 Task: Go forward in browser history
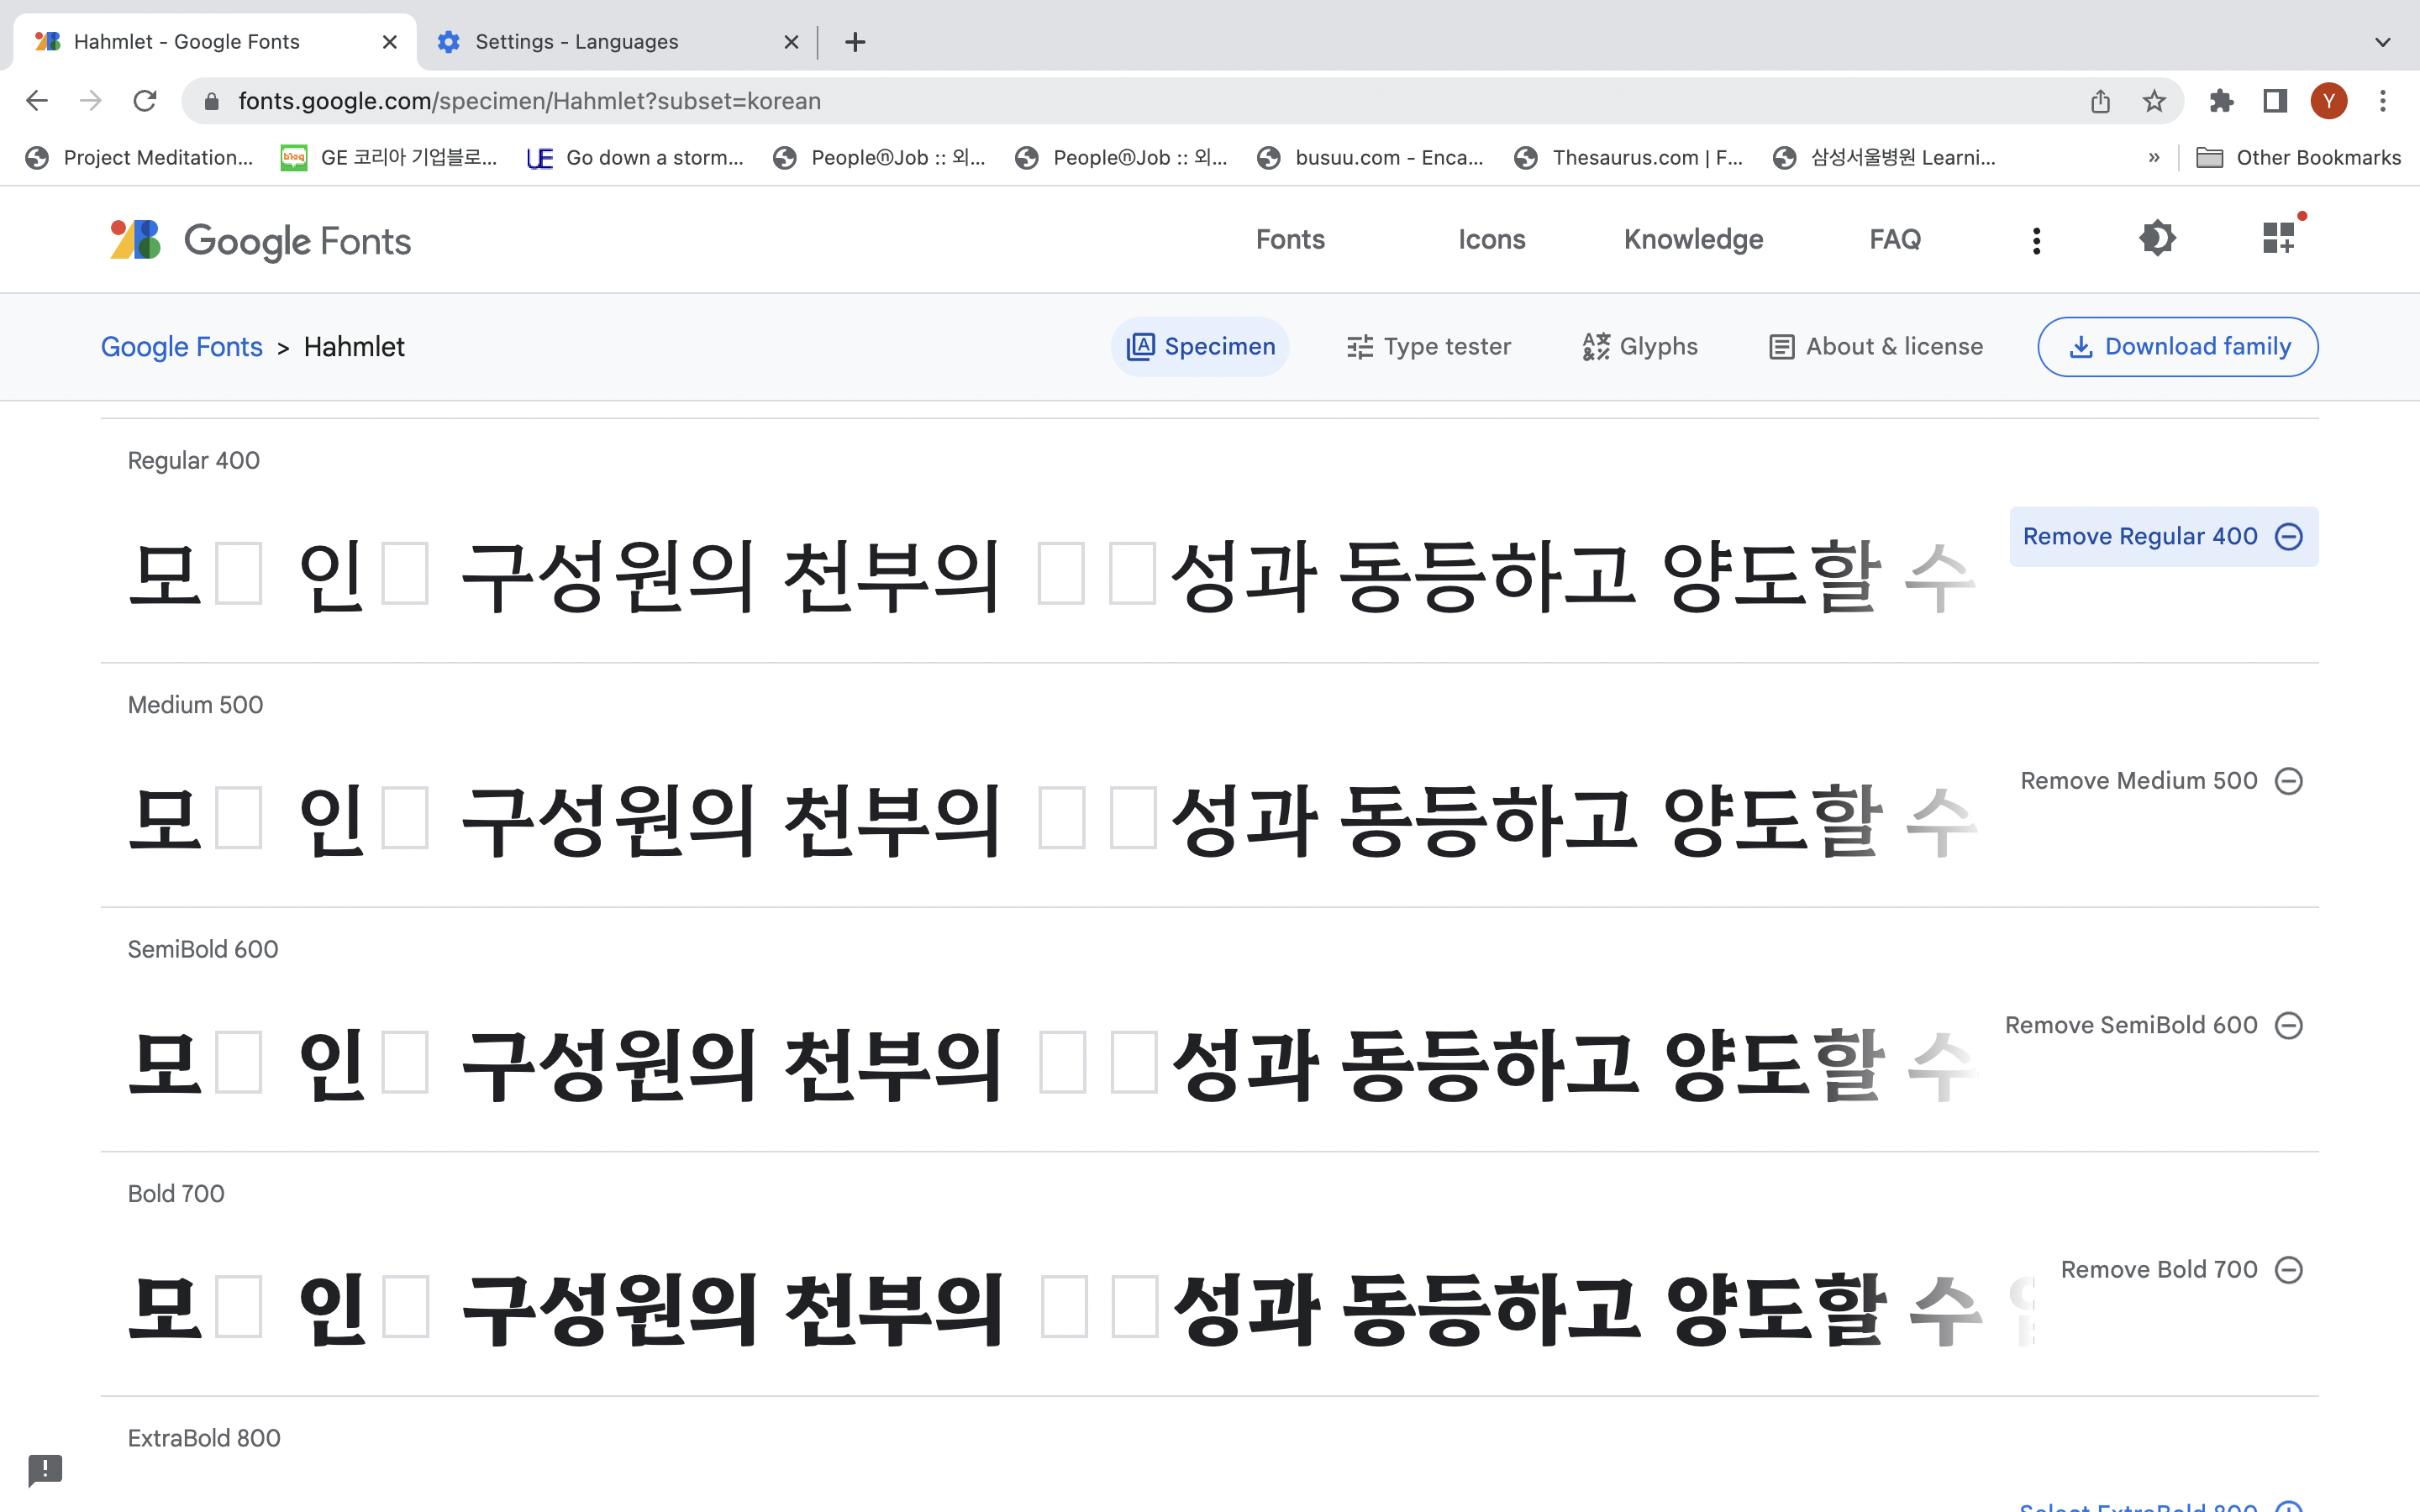[91, 101]
